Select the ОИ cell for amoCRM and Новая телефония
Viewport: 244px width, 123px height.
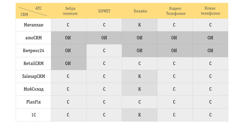point(210,38)
